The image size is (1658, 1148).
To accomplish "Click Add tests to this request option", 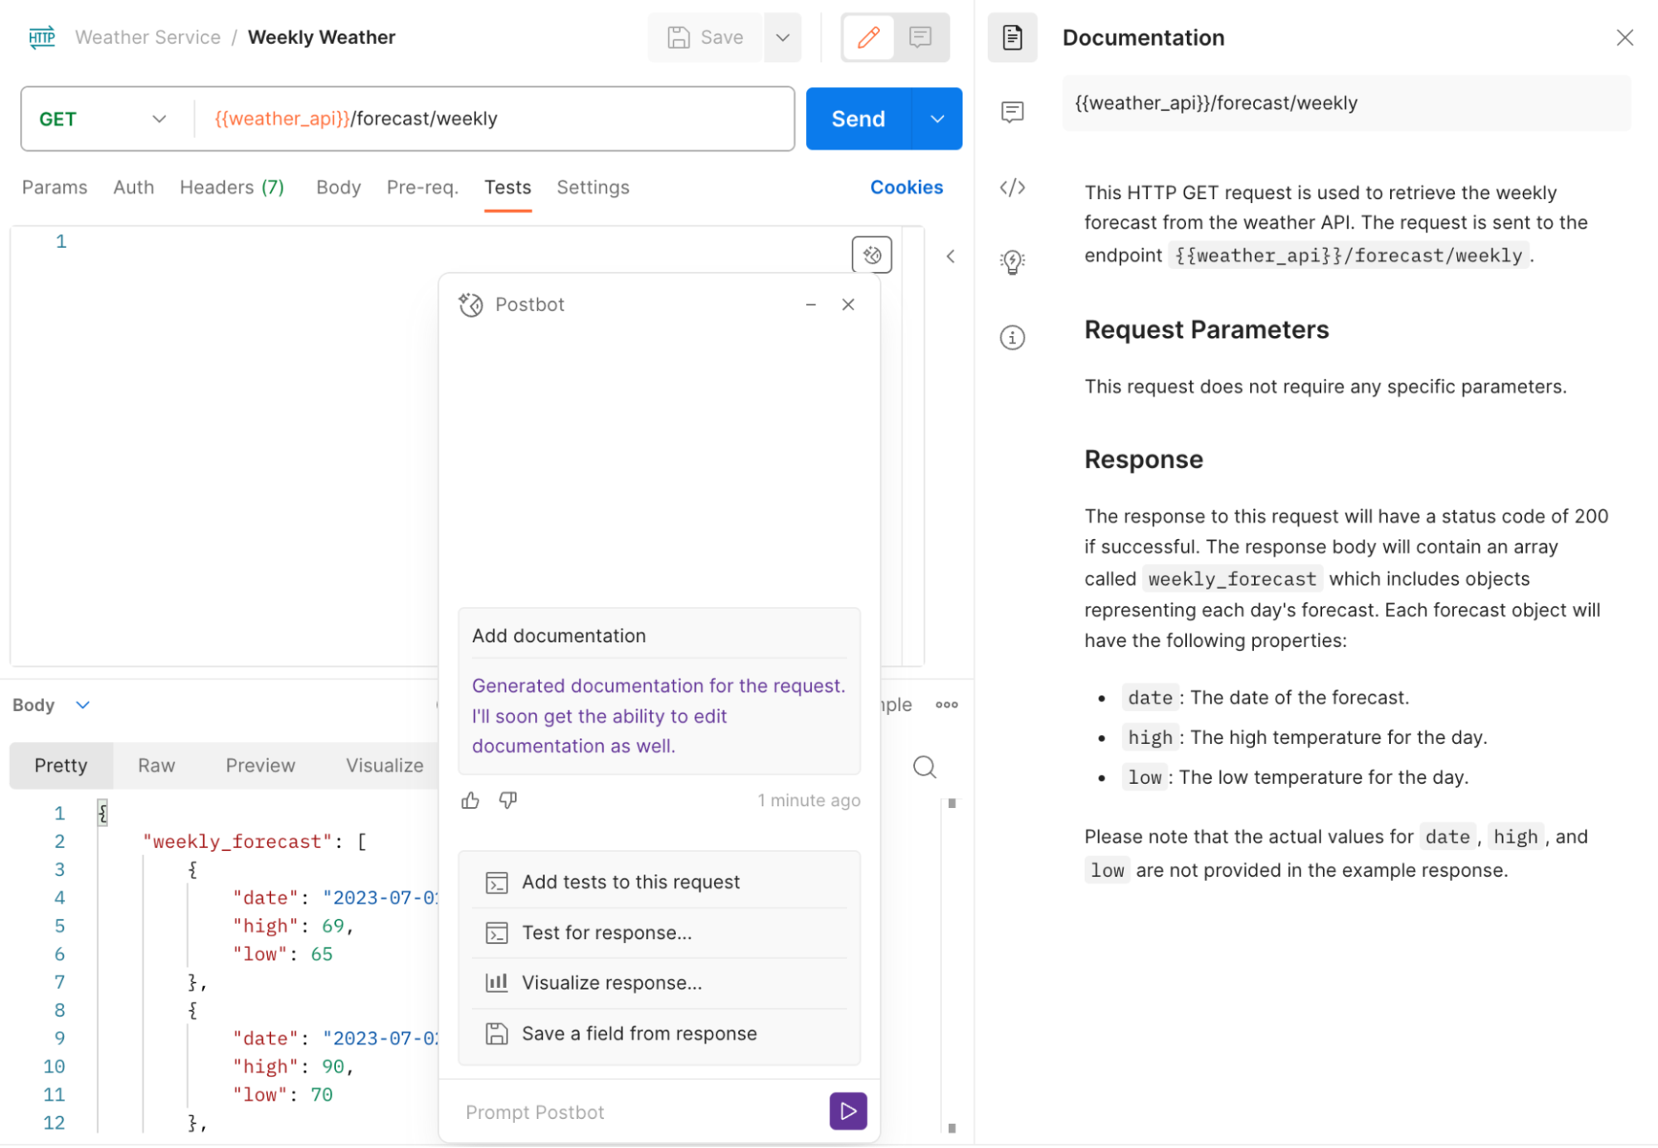I will tap(631, 881).
